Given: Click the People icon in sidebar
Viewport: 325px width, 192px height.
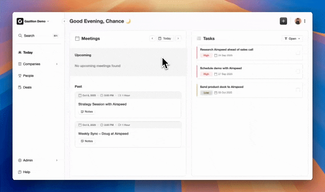Looking at the screenshot, I should 20,76.
